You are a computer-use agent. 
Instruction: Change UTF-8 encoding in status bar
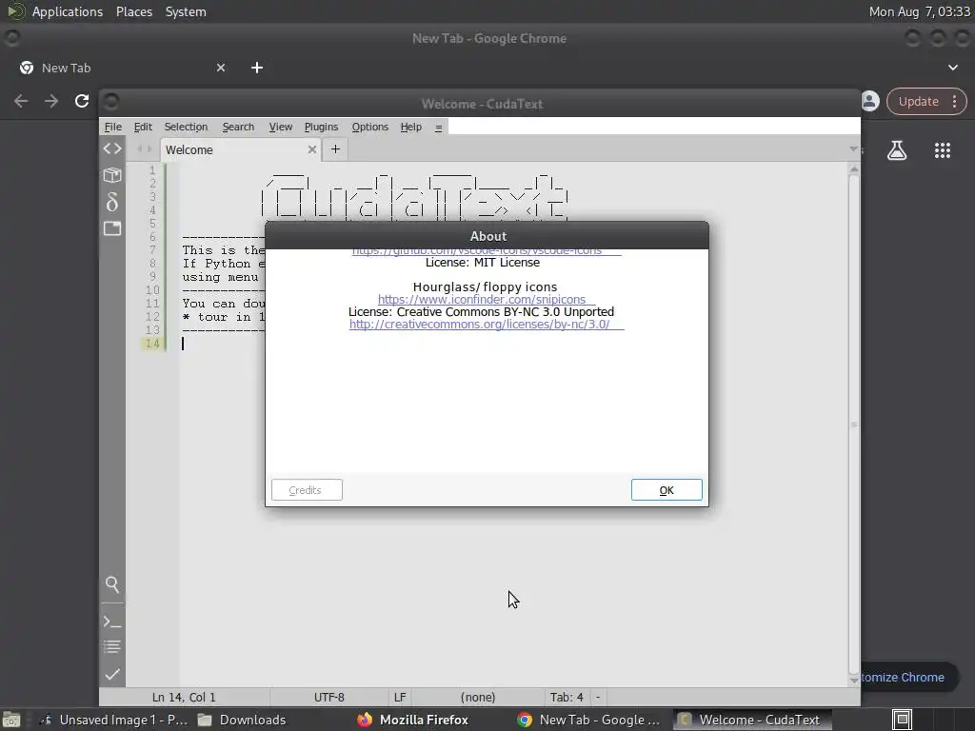coord(328,698)
